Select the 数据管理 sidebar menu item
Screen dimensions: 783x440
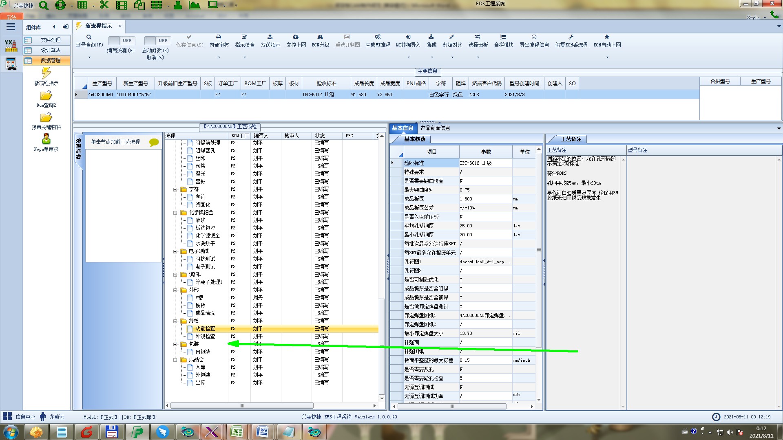click(x=51, y=60)
